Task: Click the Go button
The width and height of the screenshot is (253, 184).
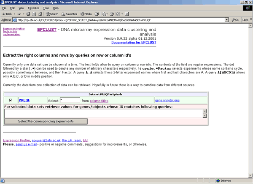Action: (x=235, y=20)
